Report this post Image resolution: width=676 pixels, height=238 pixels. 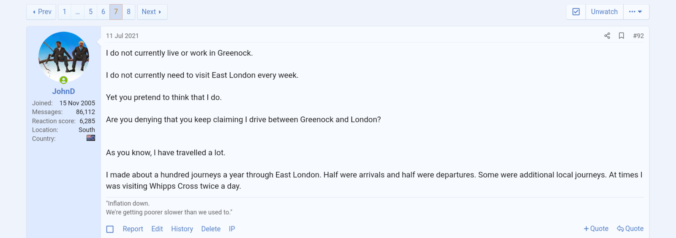[x=133, y=229]
